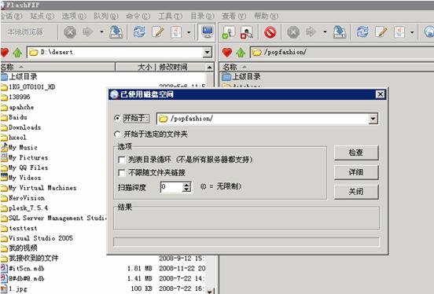Image resolution: width=434 pixels, height=294 pixels.
Task: Go up one level with the local green arrow
Action: [x=18, y=52]
